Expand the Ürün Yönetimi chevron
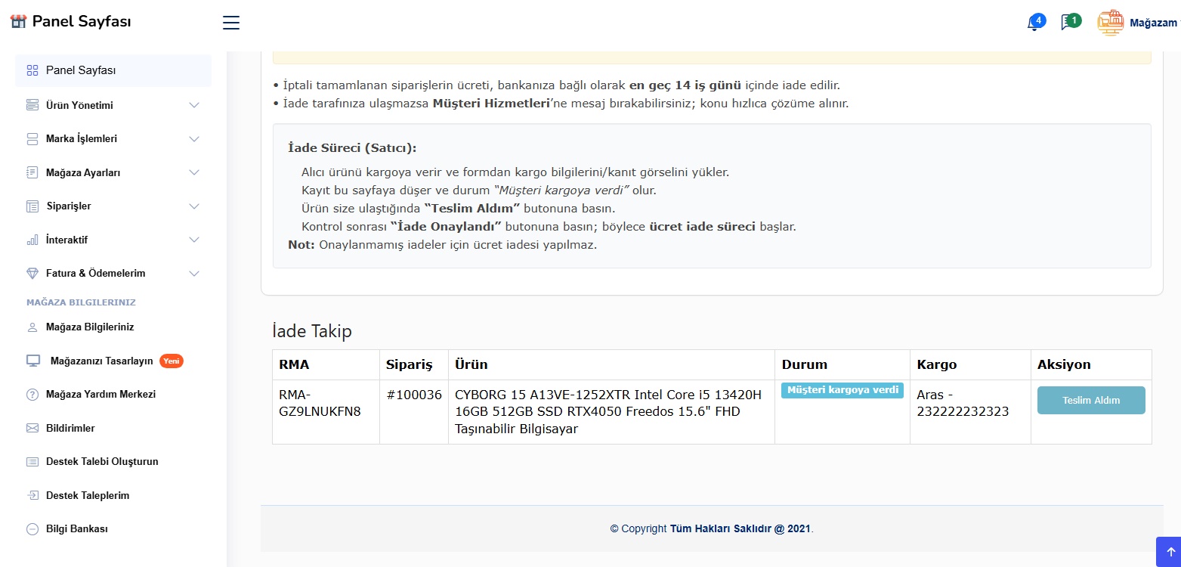This screenshot has height=567, width=1181. [194, 105]
